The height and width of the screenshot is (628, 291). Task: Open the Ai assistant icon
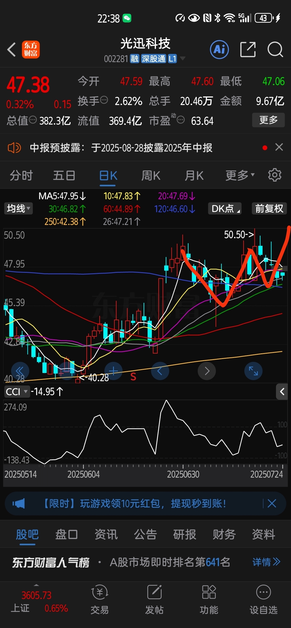[x=219, y=49]
